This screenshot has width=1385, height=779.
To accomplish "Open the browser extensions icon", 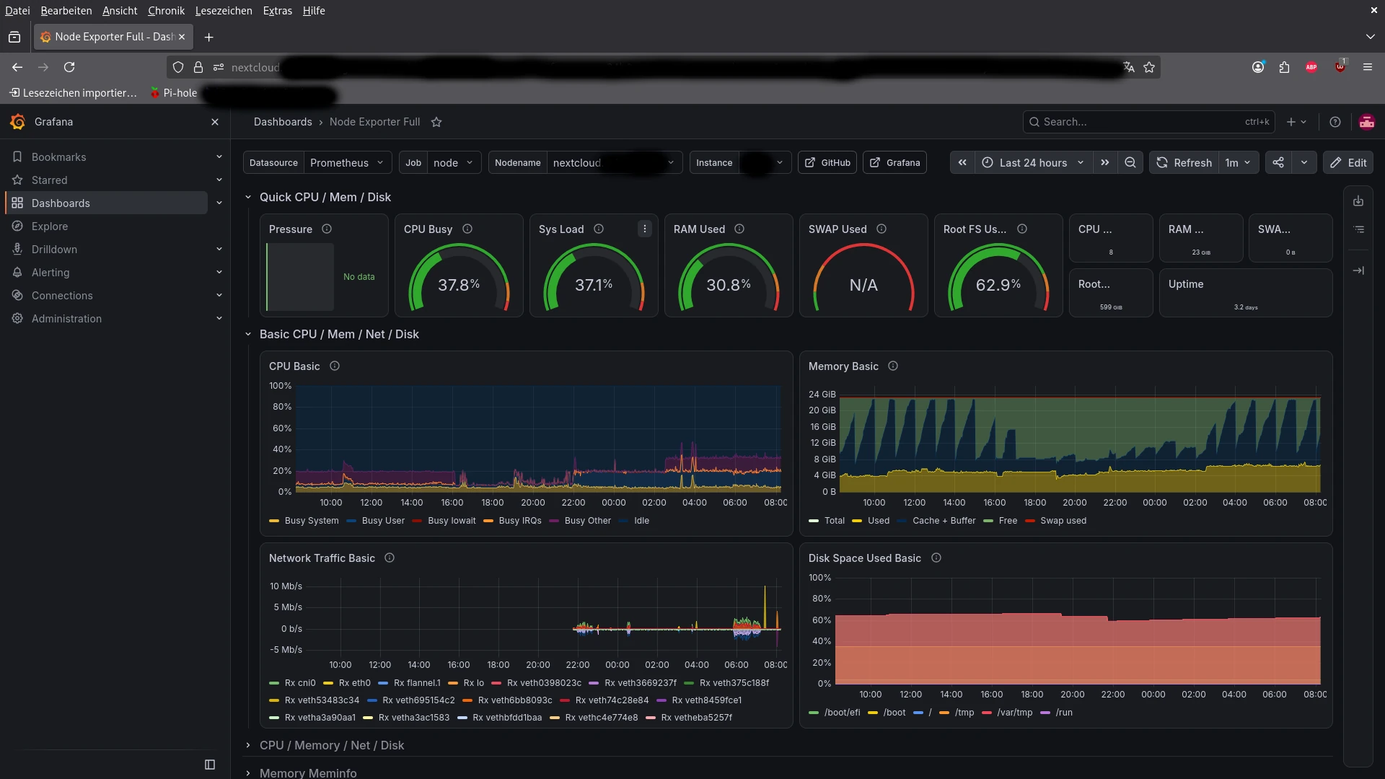I will click(1284, 67).
